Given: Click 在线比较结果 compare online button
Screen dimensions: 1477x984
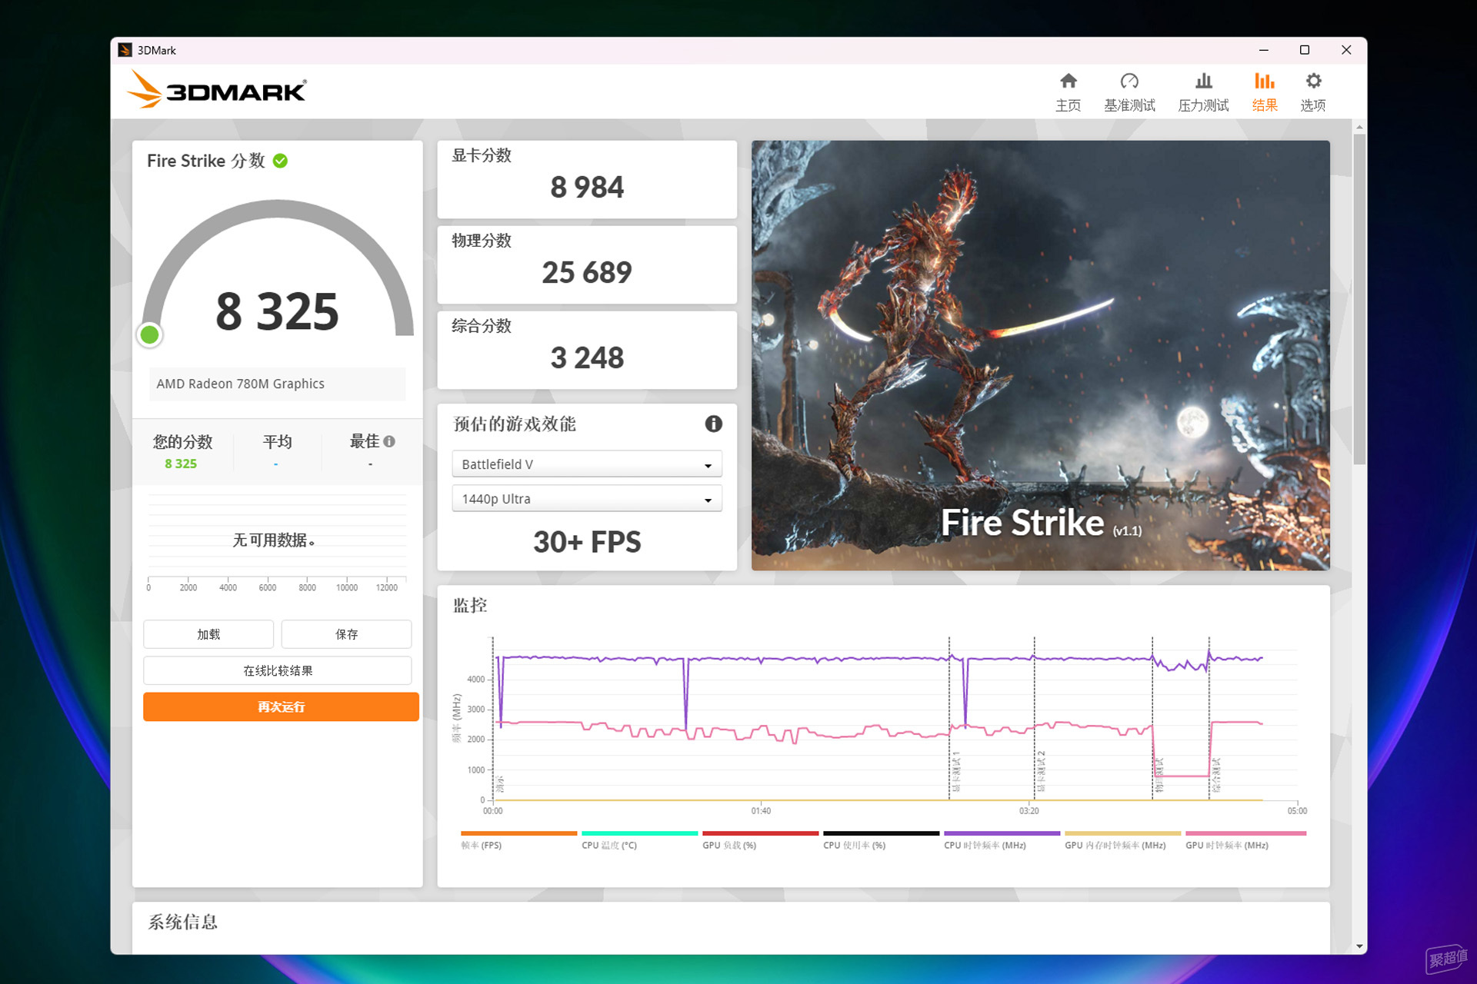Looking at the screenshot, I should click(278, 670).
